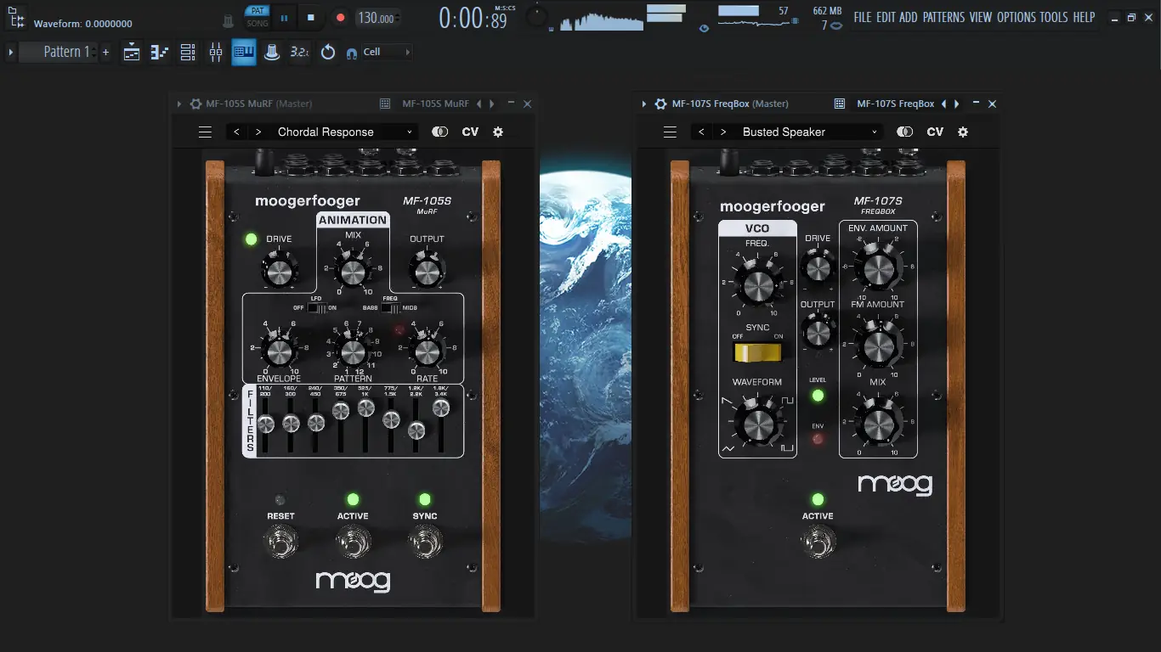Toggle MuRF A/B compare switch beside CV
1161x652 pixels.
click(x=440, y=132)
